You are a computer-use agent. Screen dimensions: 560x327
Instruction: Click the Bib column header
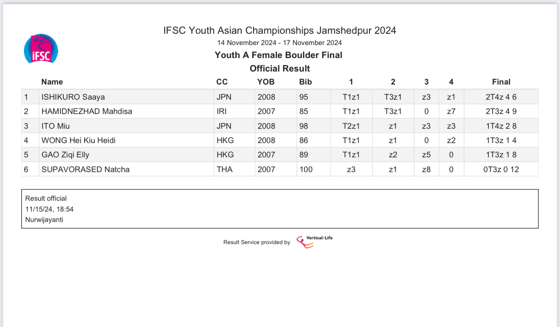[305, 82]
